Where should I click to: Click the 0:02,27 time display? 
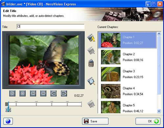click(x=79, y=96)
